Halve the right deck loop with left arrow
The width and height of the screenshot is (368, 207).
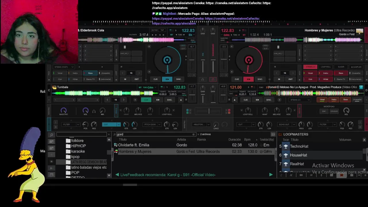[277, 73]
